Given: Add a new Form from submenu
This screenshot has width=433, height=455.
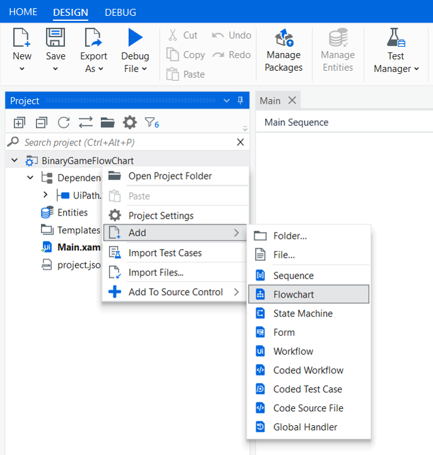Looking at the screenshot, I should pyautogui.click(x=309, y=332).
